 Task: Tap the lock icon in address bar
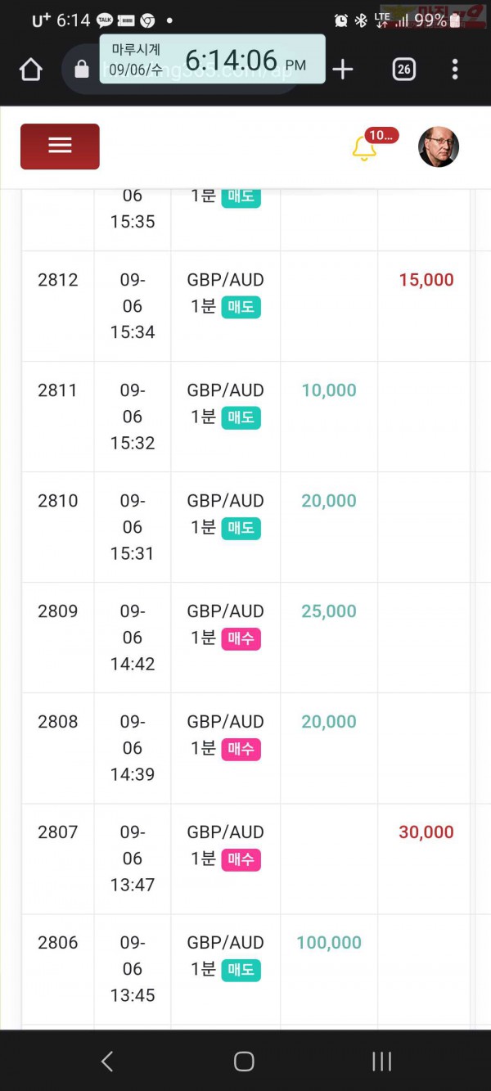coord(81,70)
